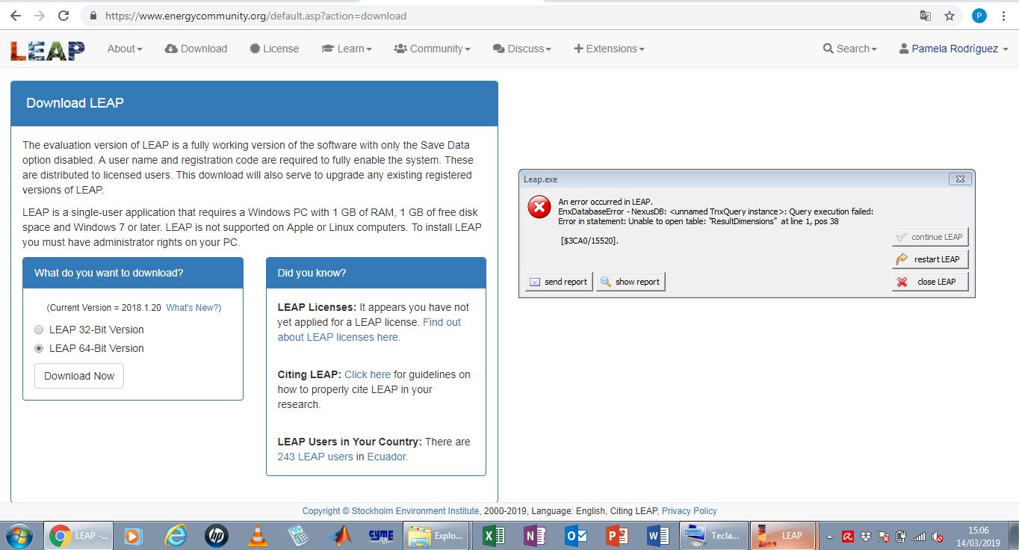Viewport: 1019px width, 550px height.
Task: Open the Chrome profile avatar
Action: [x=979, y=16]
